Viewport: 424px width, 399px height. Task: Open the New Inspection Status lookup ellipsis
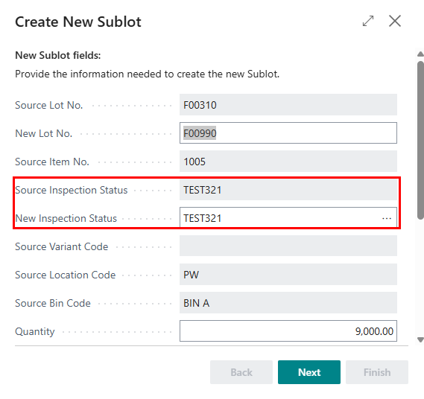387,218
